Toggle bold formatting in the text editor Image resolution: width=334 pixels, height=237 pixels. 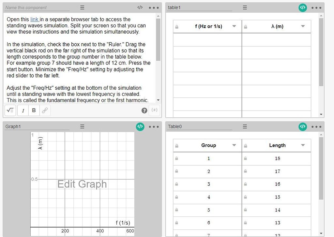[x=34, y=110]
